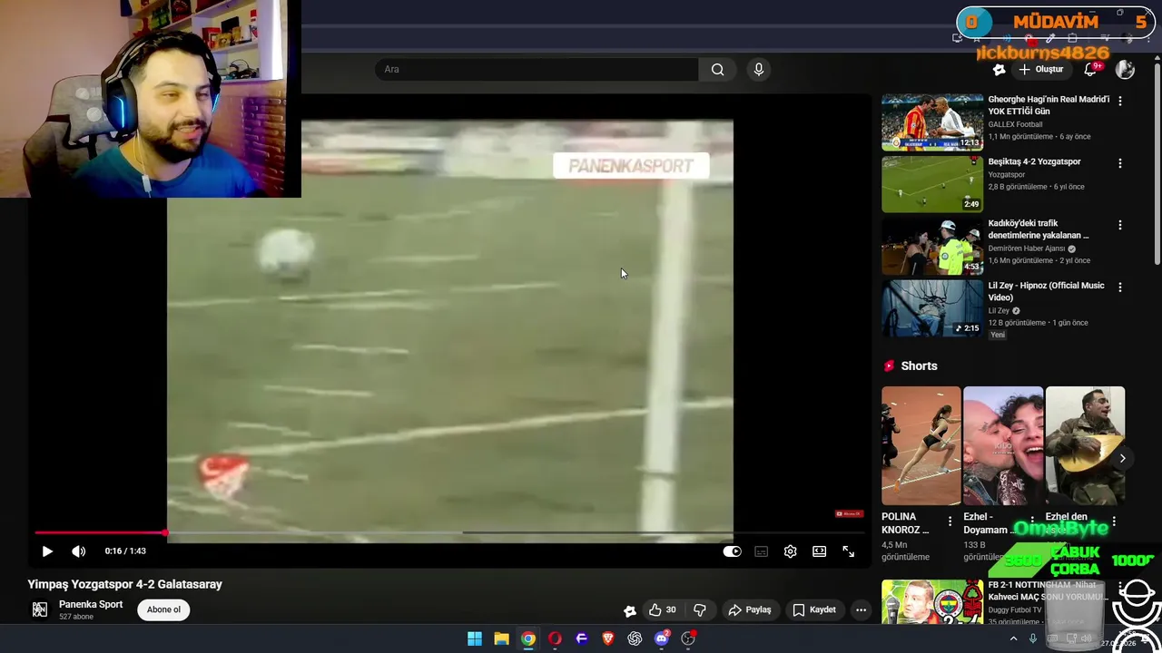Open the Panenka Sport channel link

[91, 605]
